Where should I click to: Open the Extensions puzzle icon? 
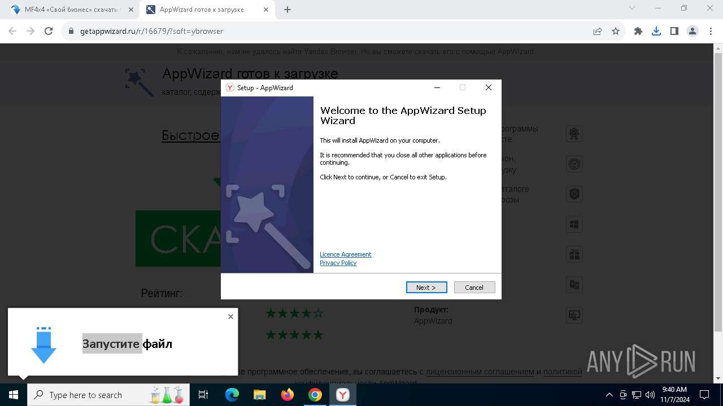(x=638, y=31)
